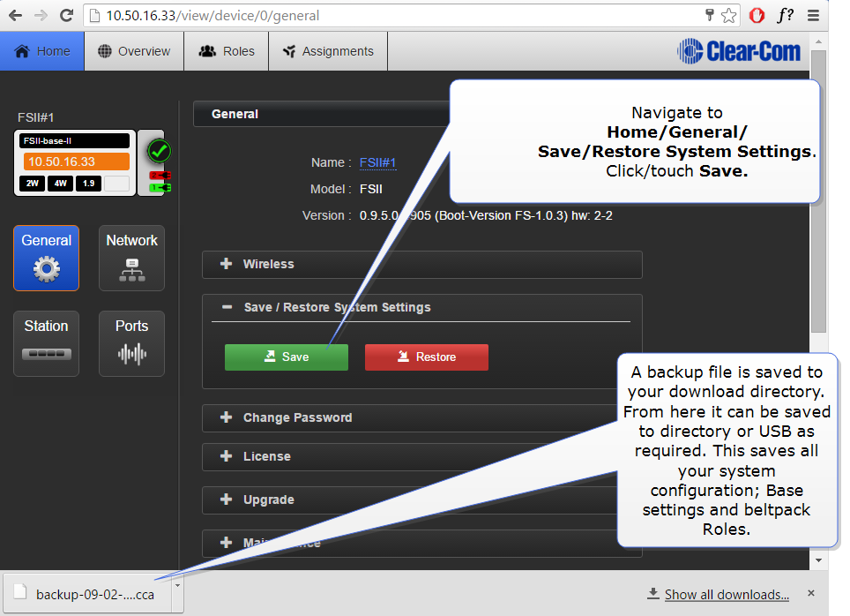This screenshot has width=850, height=616.
Task: Edit the FSII#1 name link
Action: click(378, 162)
